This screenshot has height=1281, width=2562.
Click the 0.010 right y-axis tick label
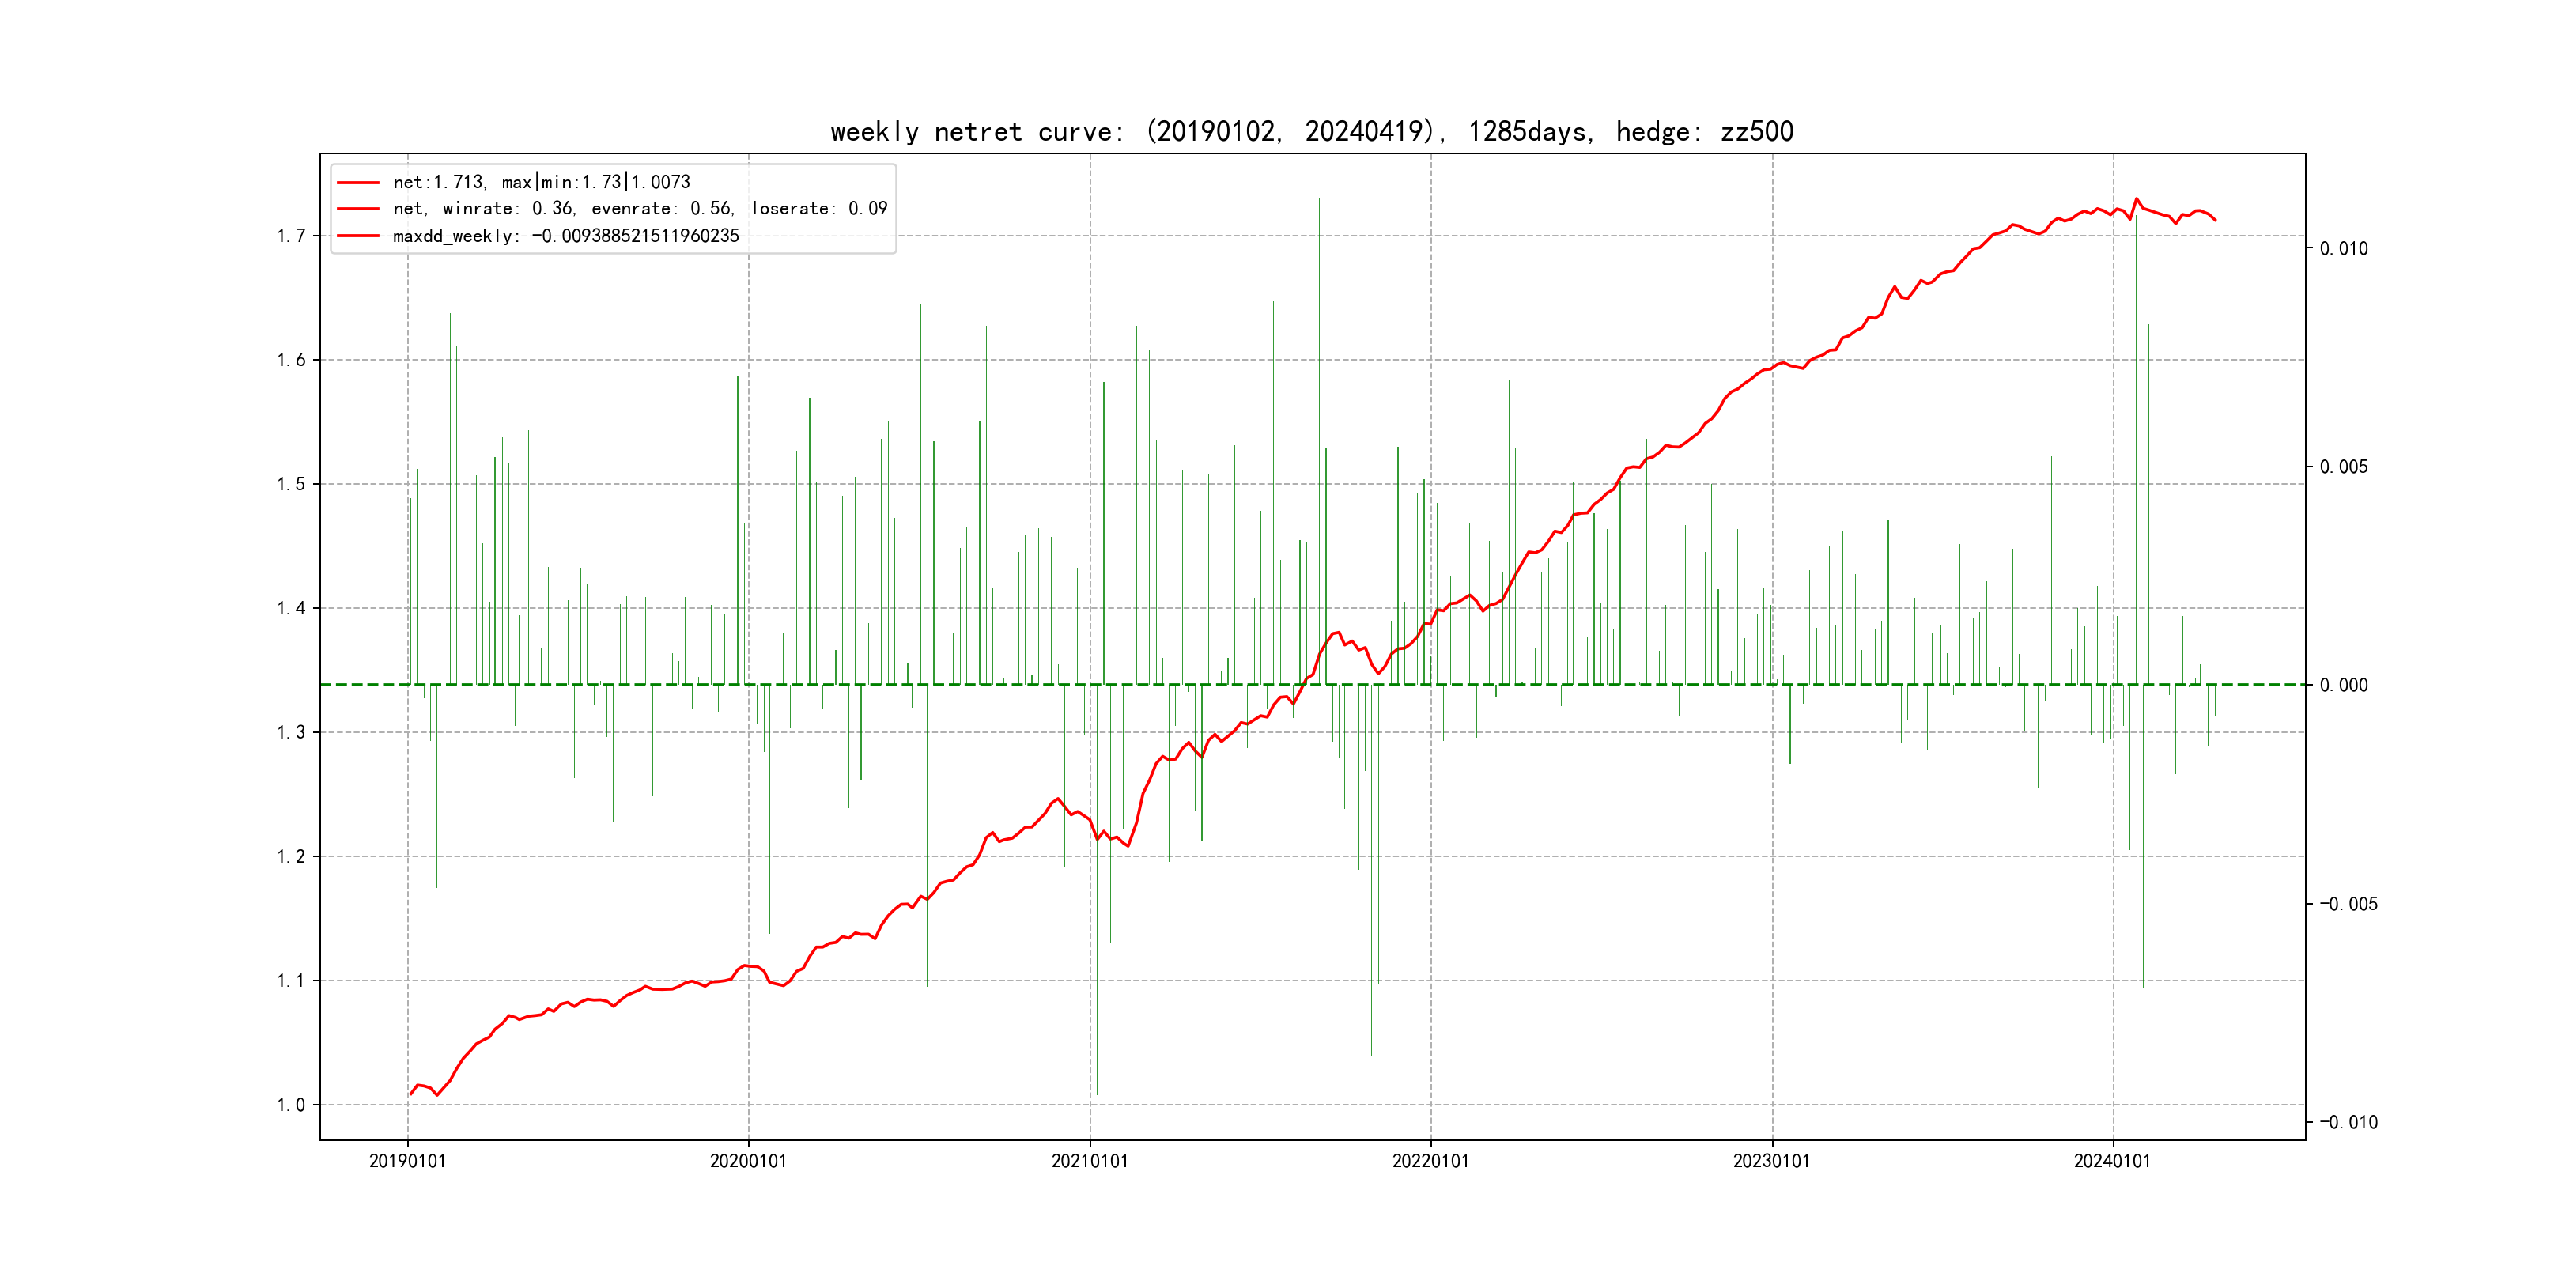click(2345, 248)
